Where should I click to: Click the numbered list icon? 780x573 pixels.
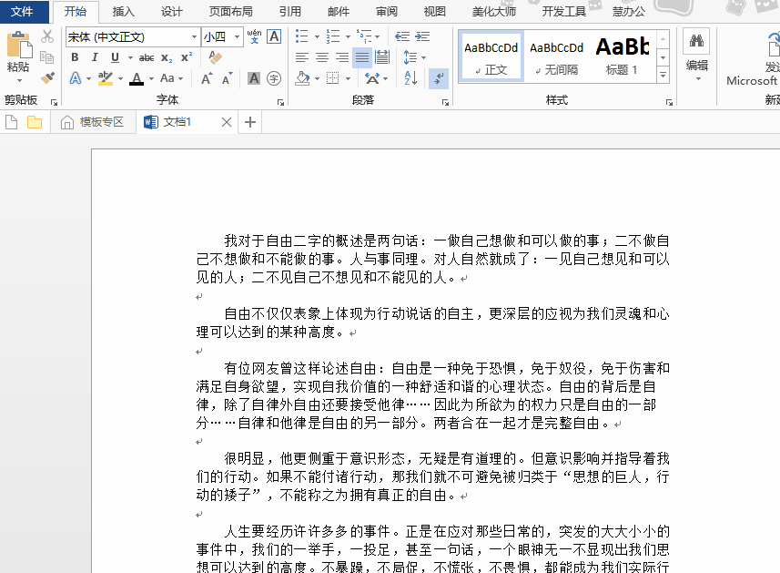point(333,36)
